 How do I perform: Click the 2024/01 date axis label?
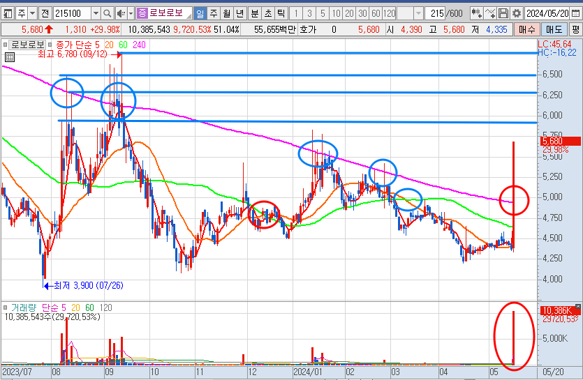(307, 372)
